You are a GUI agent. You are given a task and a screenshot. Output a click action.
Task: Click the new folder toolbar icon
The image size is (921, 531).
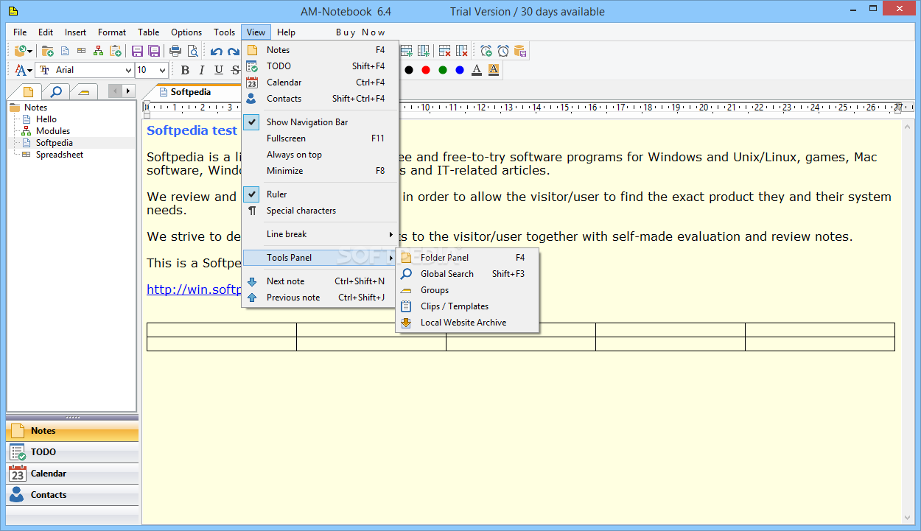[x=48, y=51]
